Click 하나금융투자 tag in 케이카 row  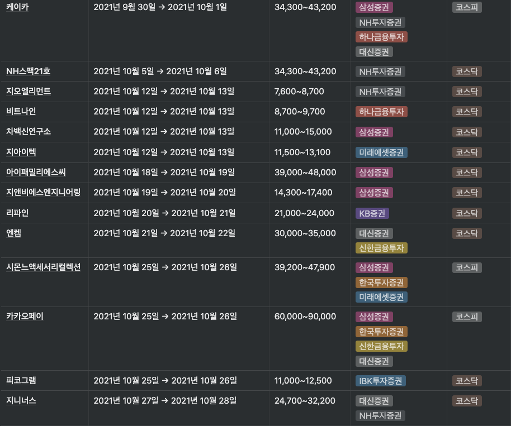381,37
